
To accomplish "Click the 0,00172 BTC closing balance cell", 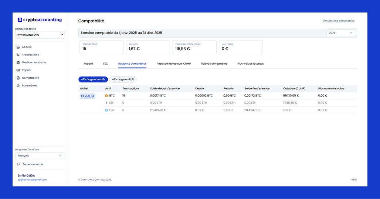I will 253,96.
